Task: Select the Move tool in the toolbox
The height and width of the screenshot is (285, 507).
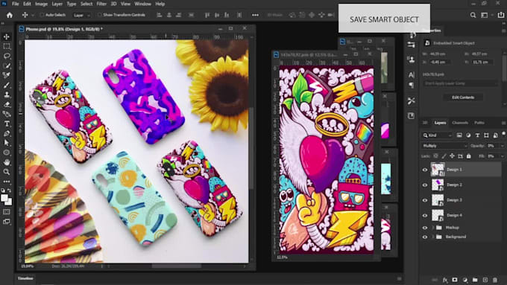Action: (7, 36)
